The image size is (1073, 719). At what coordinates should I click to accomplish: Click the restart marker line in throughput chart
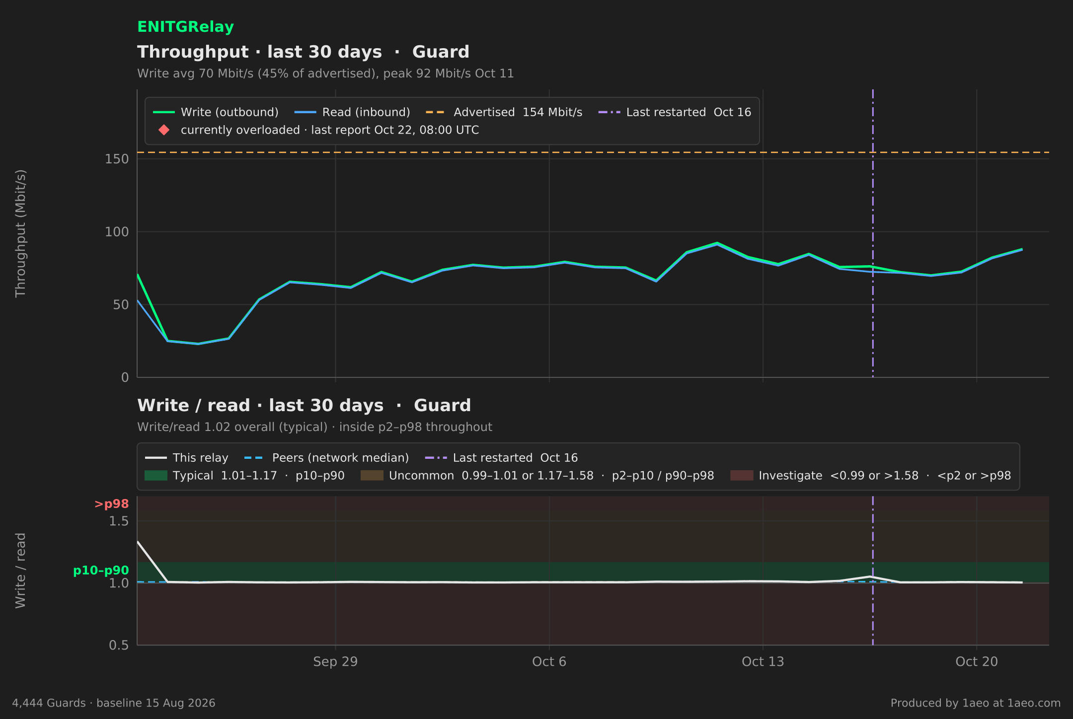point(873,233)
